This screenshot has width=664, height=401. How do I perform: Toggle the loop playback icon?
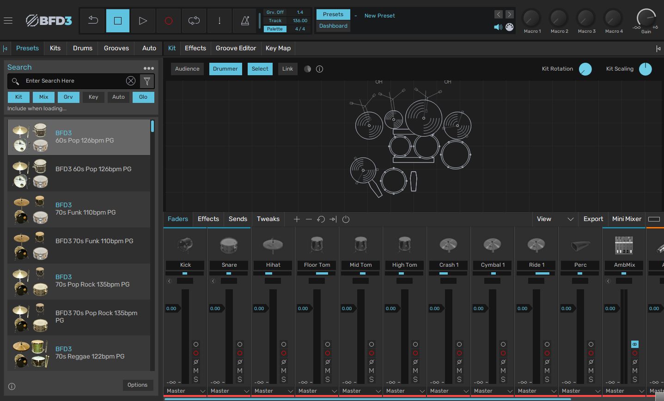(194, 20)
